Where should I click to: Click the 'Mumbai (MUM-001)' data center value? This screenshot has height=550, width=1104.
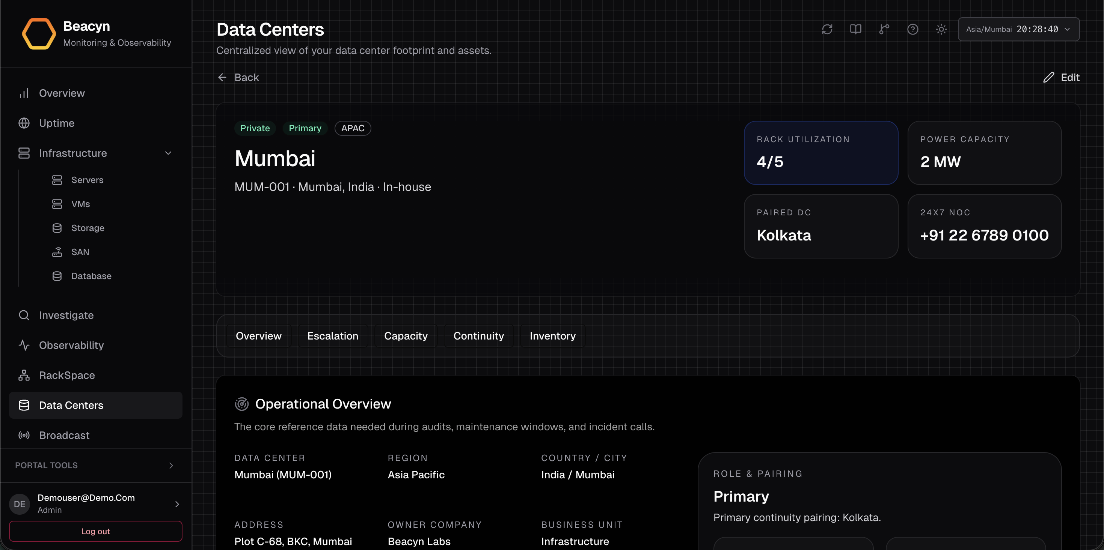click(283, 475)
